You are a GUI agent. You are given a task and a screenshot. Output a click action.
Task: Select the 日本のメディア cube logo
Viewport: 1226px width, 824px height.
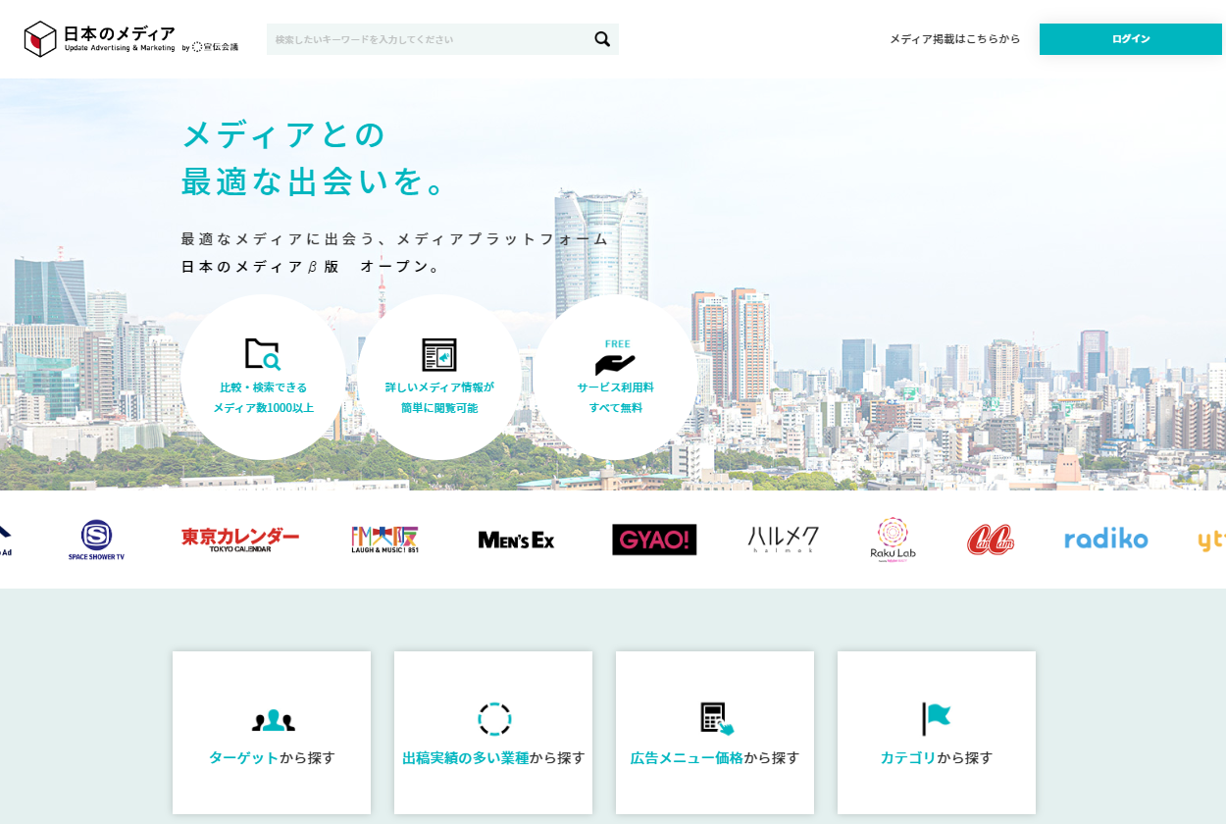(40, 37)
